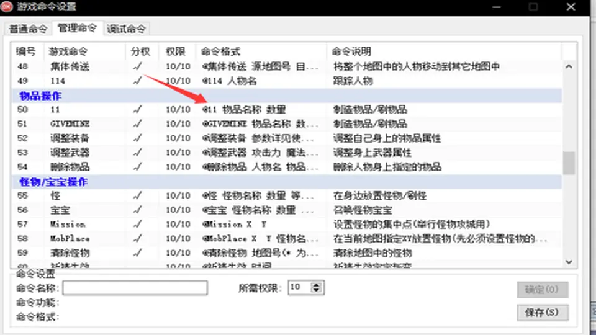Click the 编号 column header
The height and width of the screenshot is (335, 596).
[x=26, y=51]
